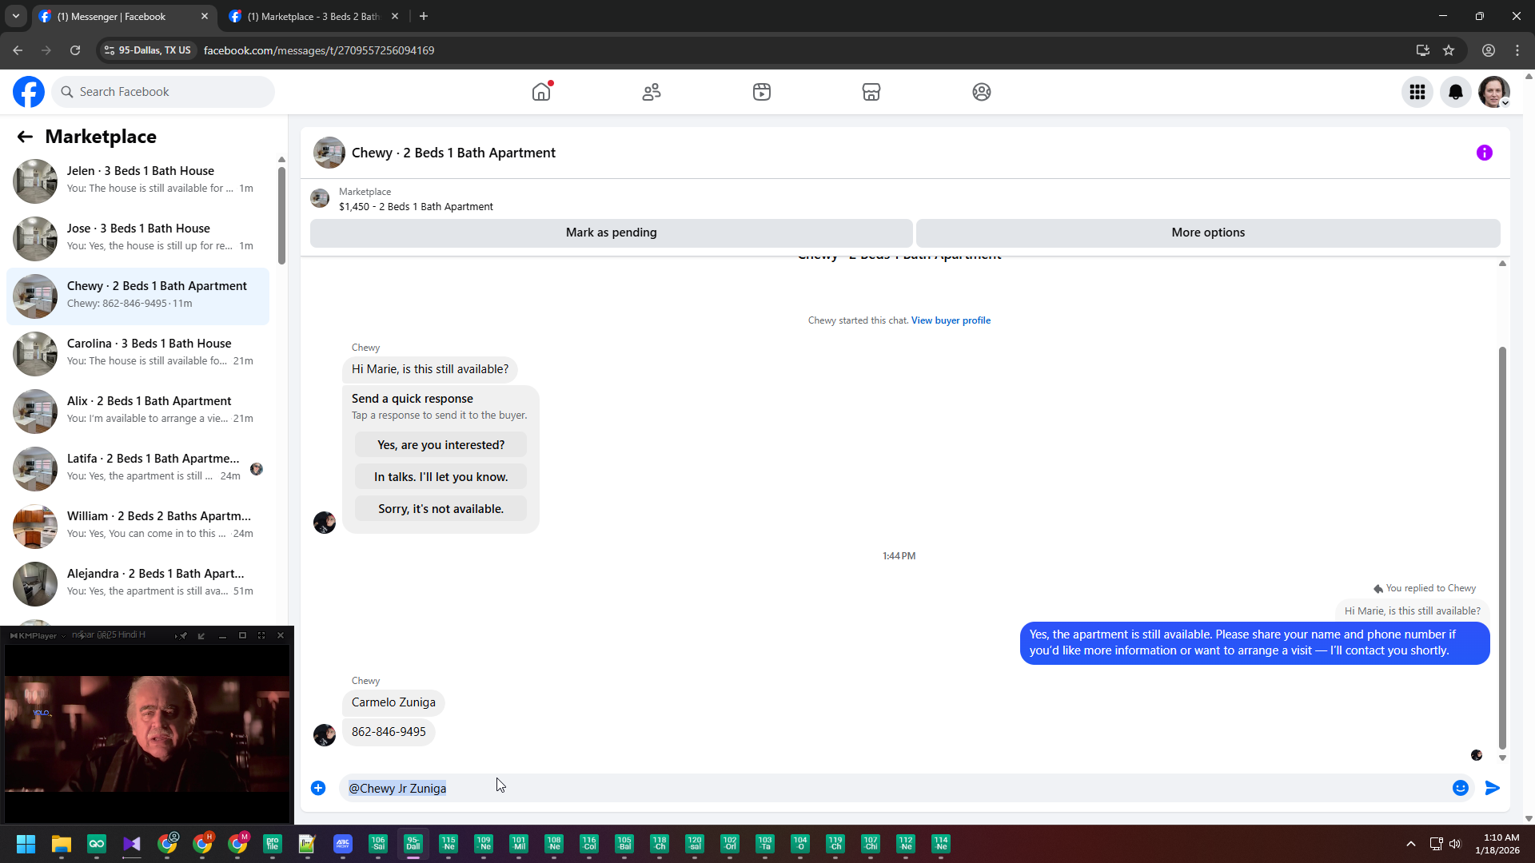Expand the browser tab search dropdown
This screenshot has width=1535, height=863.
15,16
